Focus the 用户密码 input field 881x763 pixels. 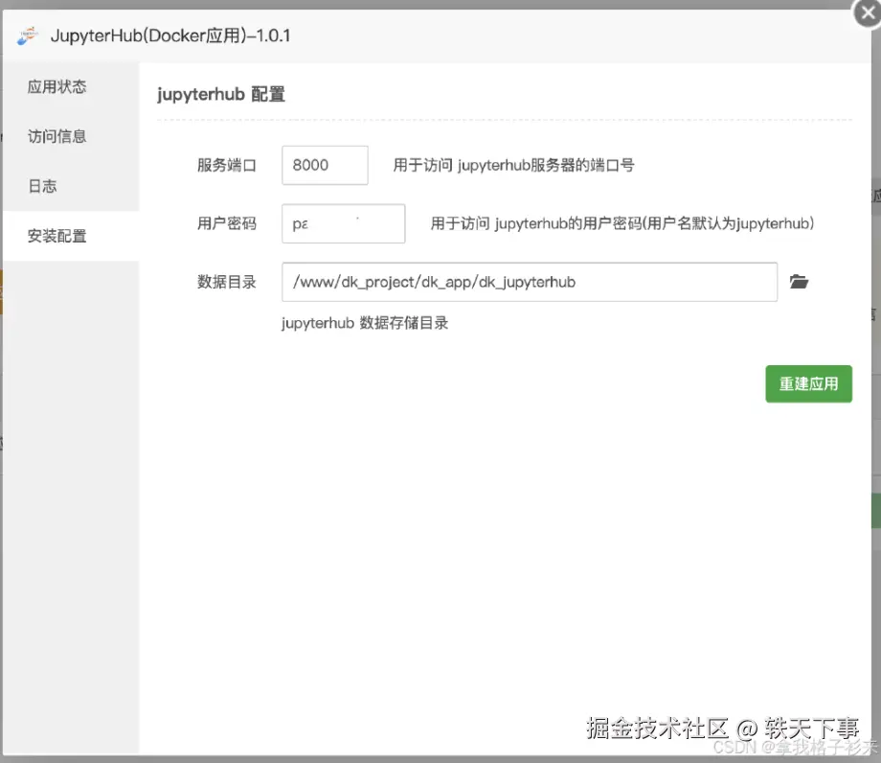tap(343, 223)
